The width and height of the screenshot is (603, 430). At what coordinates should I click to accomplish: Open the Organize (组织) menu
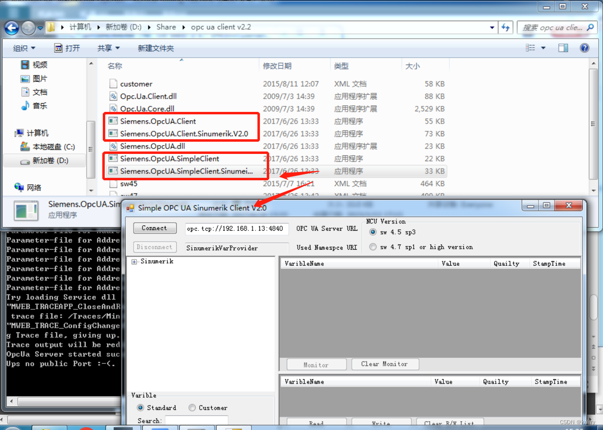click(24, 48)
